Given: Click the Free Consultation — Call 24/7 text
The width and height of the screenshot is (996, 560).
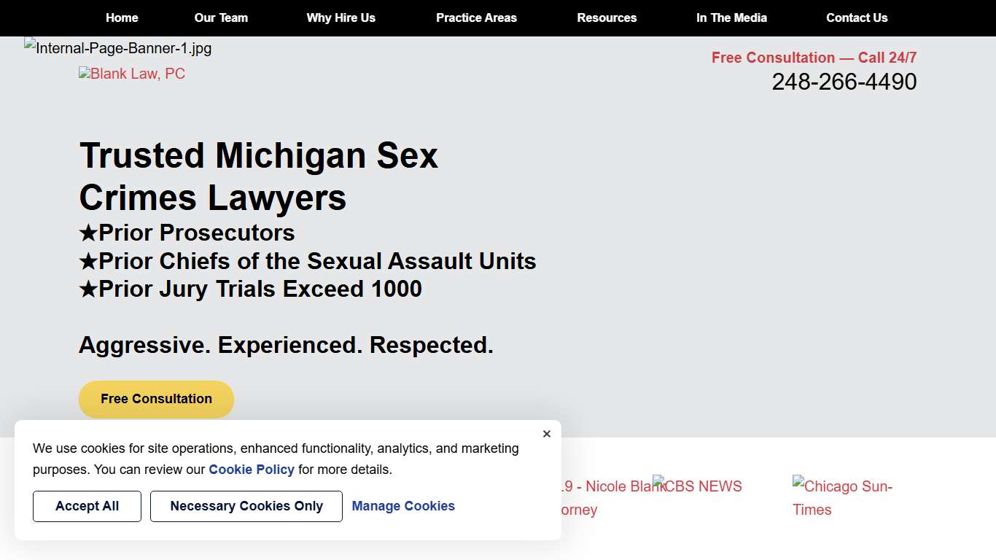Looking at the screenshot, I should 814,58.
